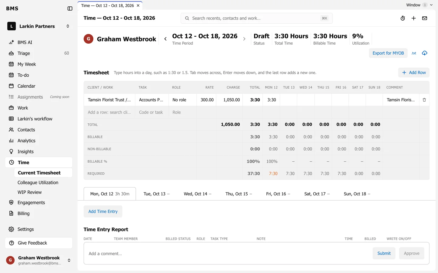Select the Sun, Oct 18 day tab
Viewport: 438px width, 273px height.
(x=357, y=194)
